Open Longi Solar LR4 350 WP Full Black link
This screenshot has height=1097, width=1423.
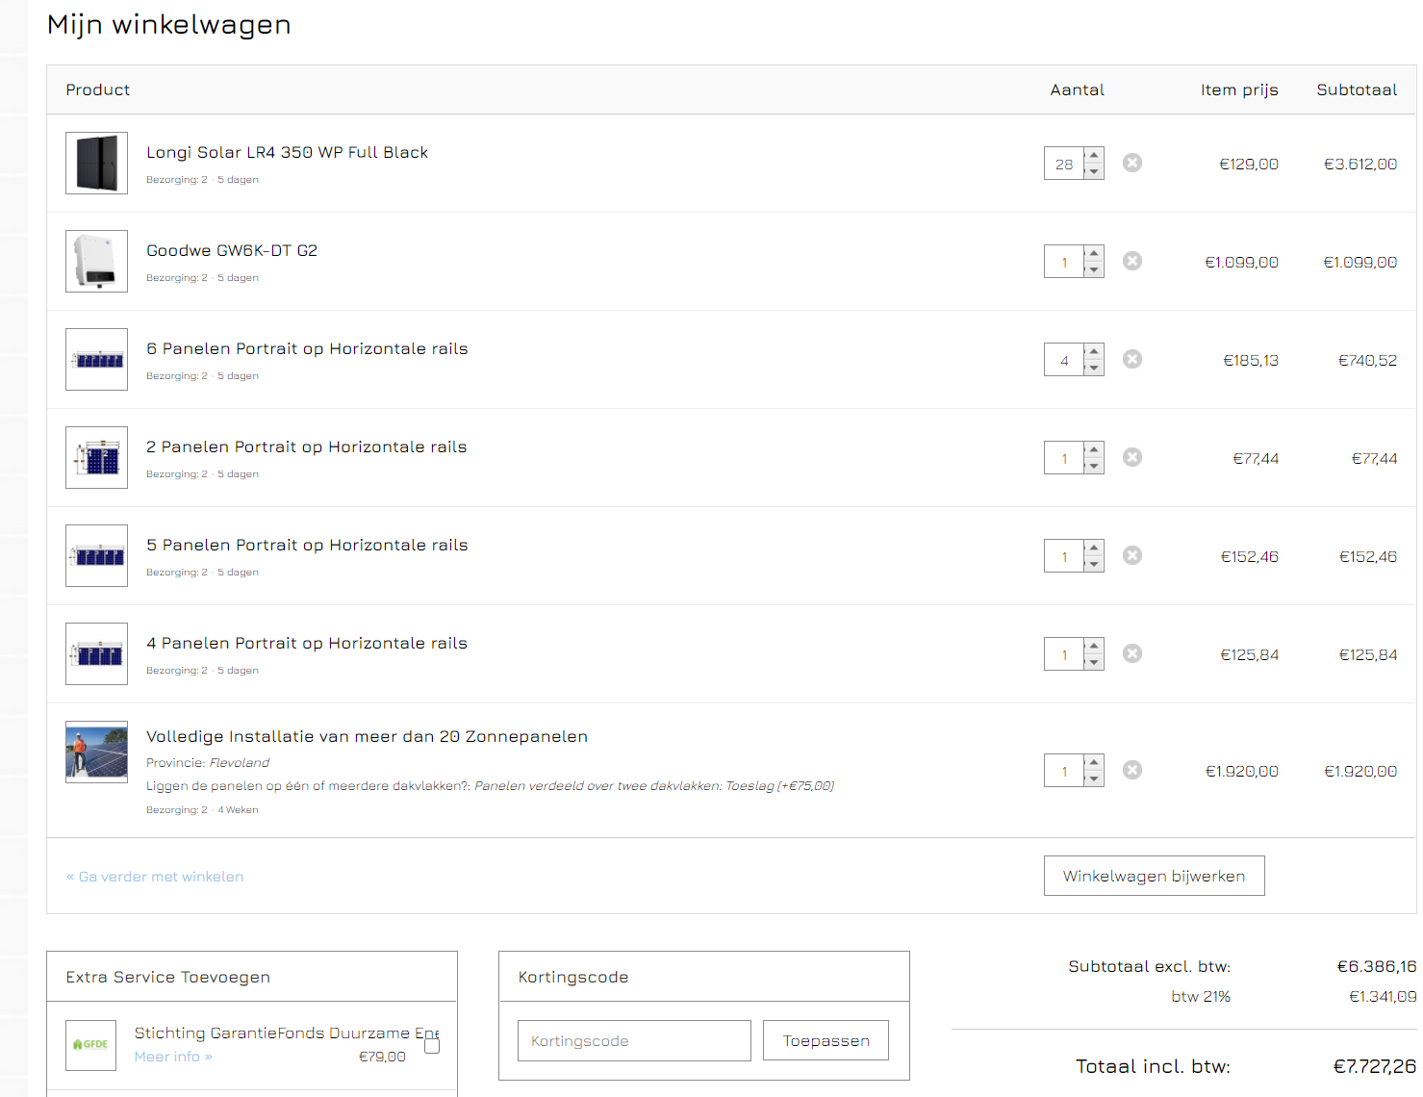(287, 152)
